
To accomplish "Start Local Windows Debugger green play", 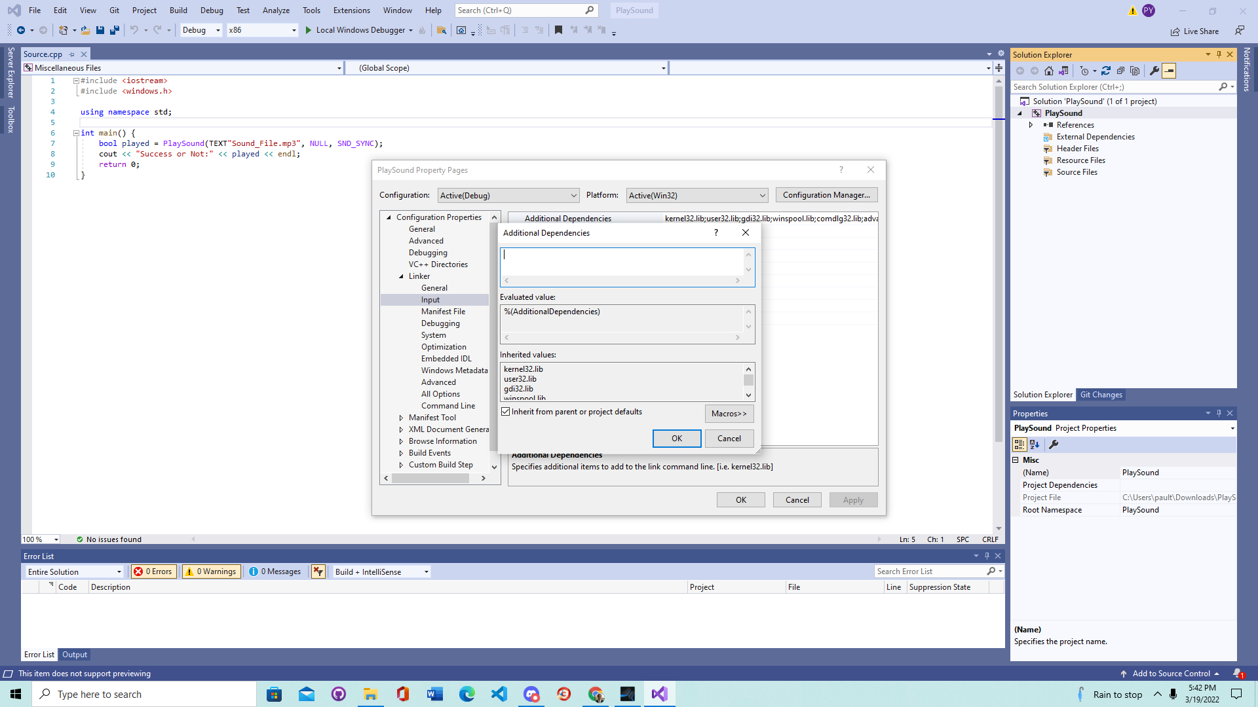I will pyautogui.click(x=308, y=30).
